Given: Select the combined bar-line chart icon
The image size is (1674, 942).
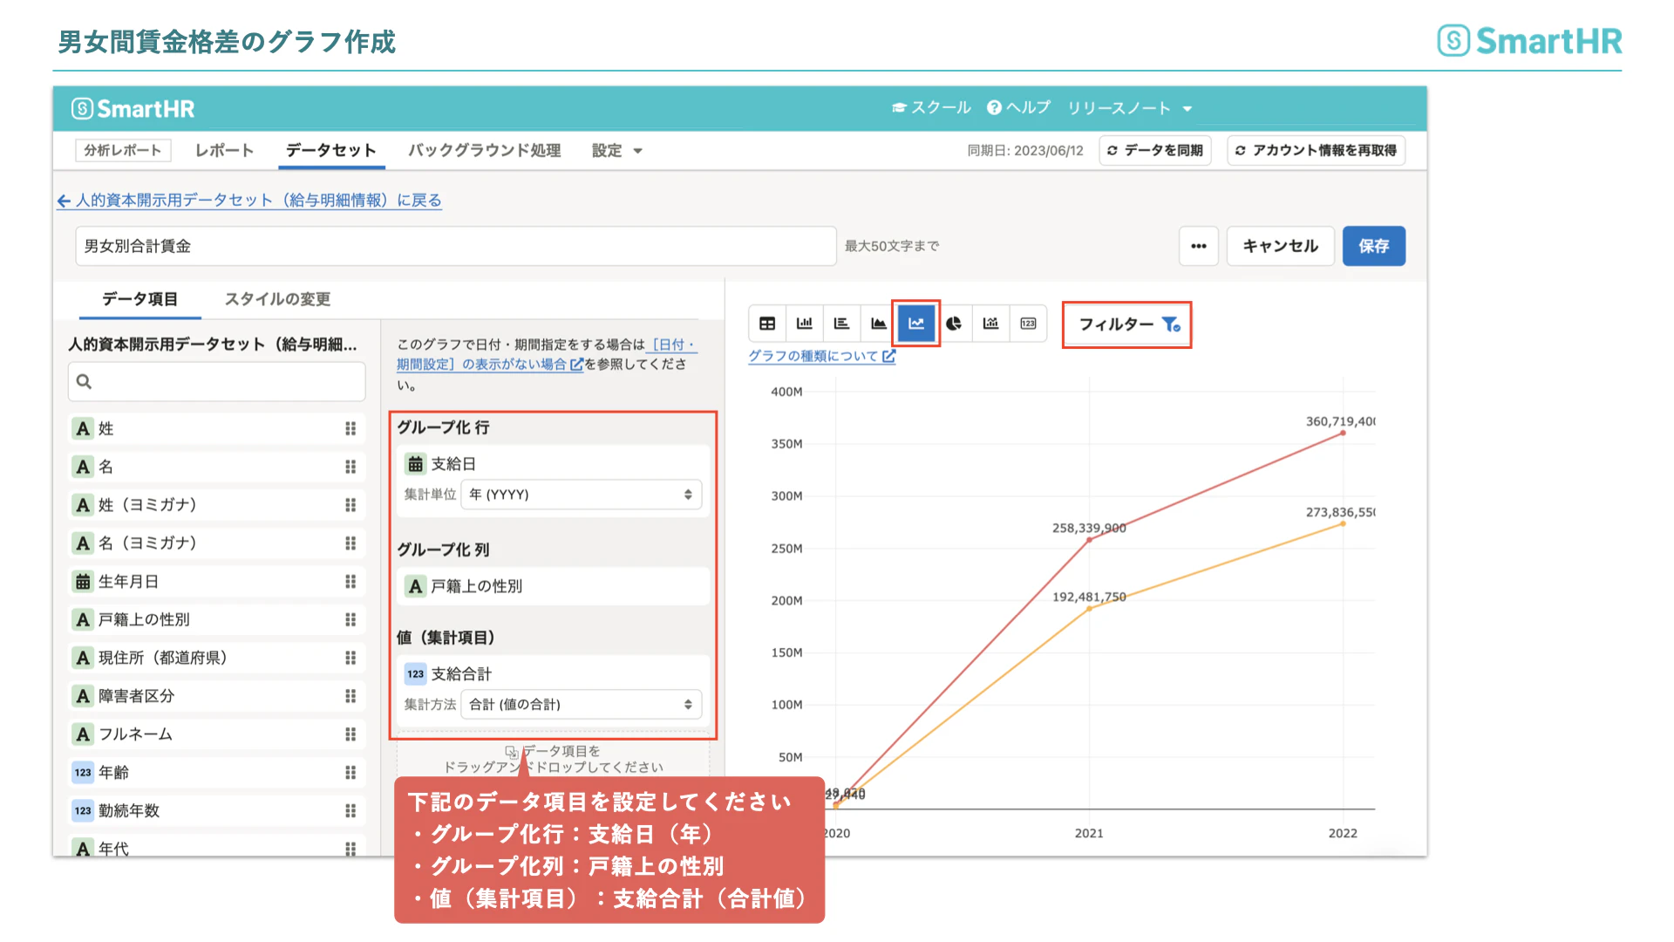Looking at the screenshot, I should [x=990, y=324].
